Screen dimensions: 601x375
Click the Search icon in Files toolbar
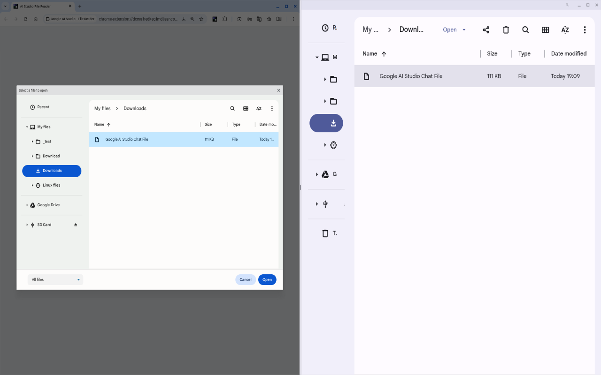pos(525,30)
